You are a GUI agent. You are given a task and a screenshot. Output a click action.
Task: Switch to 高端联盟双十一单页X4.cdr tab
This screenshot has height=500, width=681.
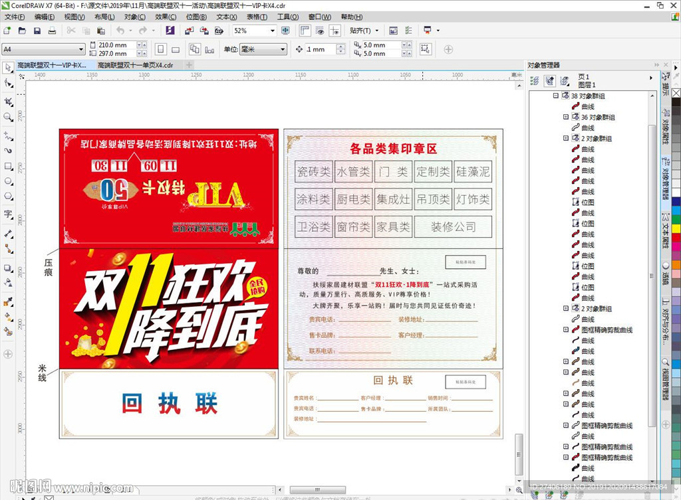135,65
